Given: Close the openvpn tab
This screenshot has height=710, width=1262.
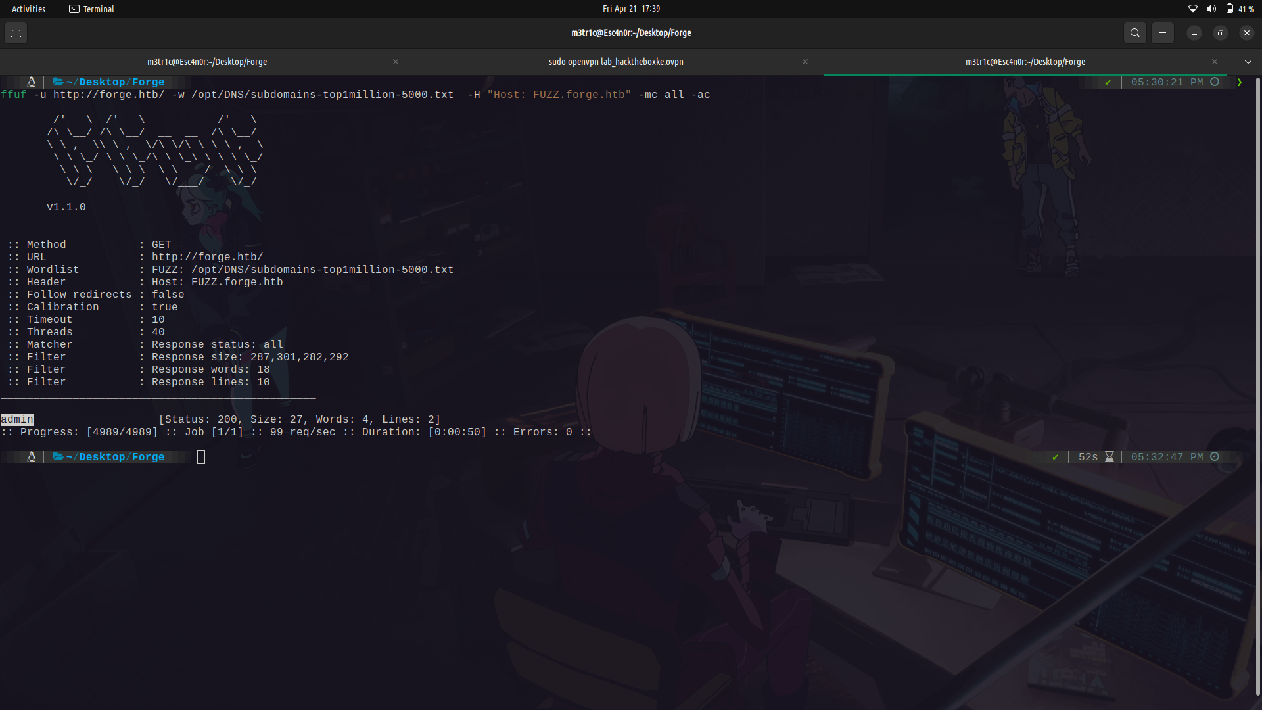Looking at the screenshot, I should pos(805,62).
